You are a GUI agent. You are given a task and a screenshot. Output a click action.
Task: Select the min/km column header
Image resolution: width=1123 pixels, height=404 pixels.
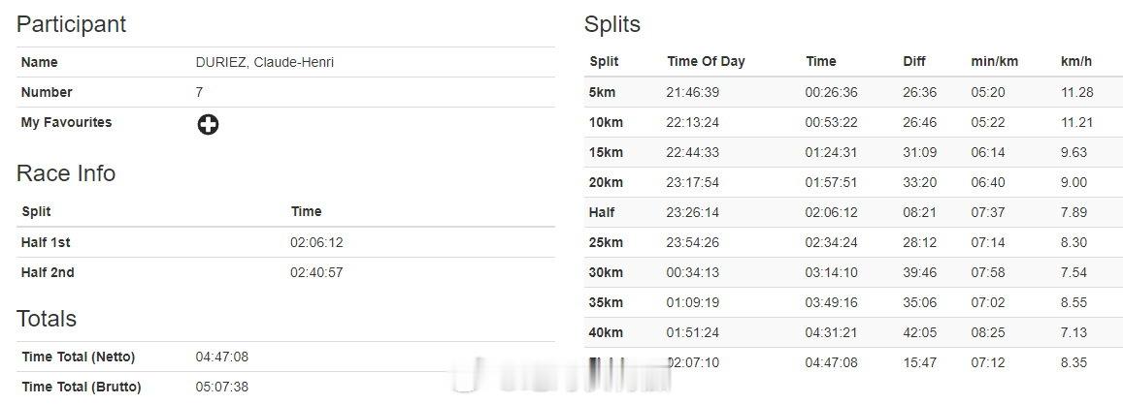pyautogui.click(x=994, y=61)
